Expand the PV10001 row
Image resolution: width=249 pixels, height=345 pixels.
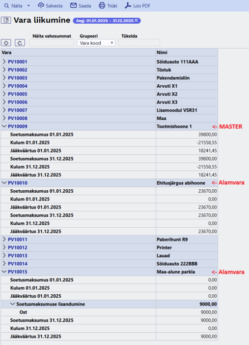pyautogui.click(x=4, y=62)
